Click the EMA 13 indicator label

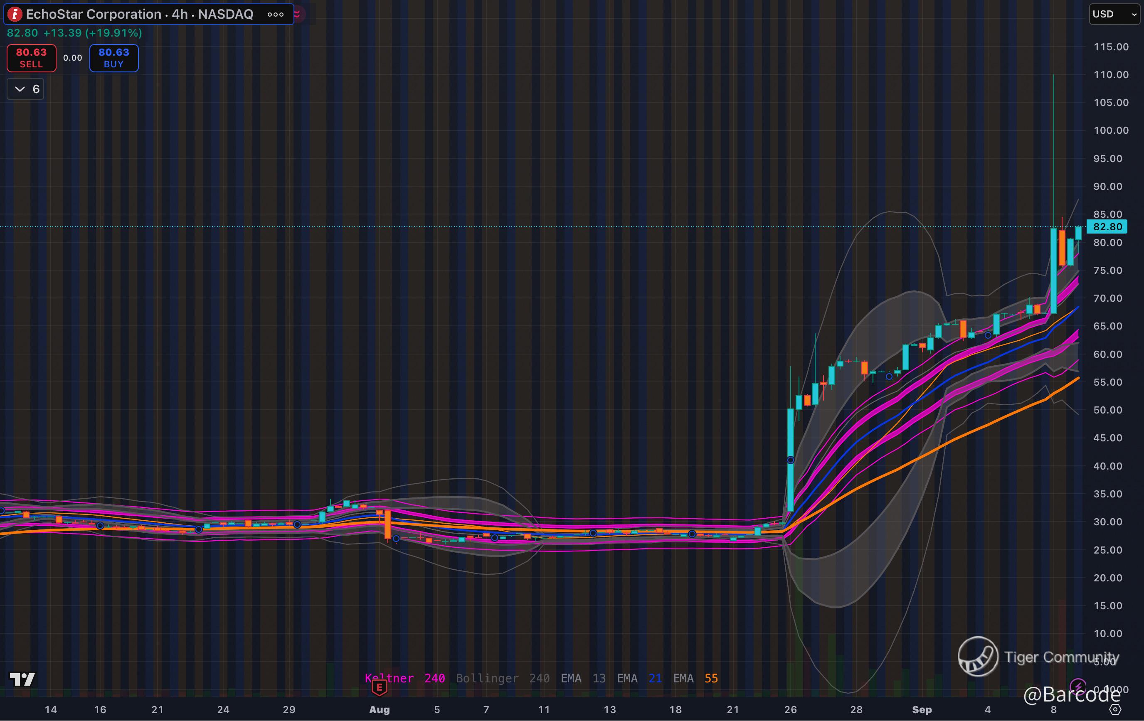click(583, 678)
